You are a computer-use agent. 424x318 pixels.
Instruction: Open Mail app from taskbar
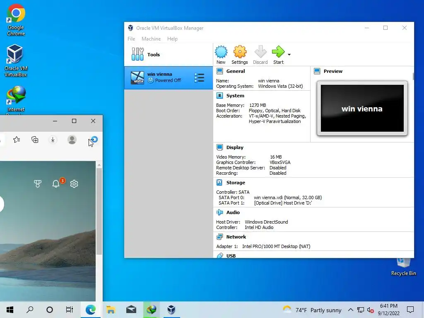(131, 310)
